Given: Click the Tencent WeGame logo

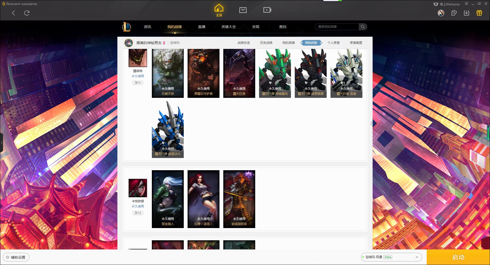Looking at the screenshot, I should coord(20,4).
